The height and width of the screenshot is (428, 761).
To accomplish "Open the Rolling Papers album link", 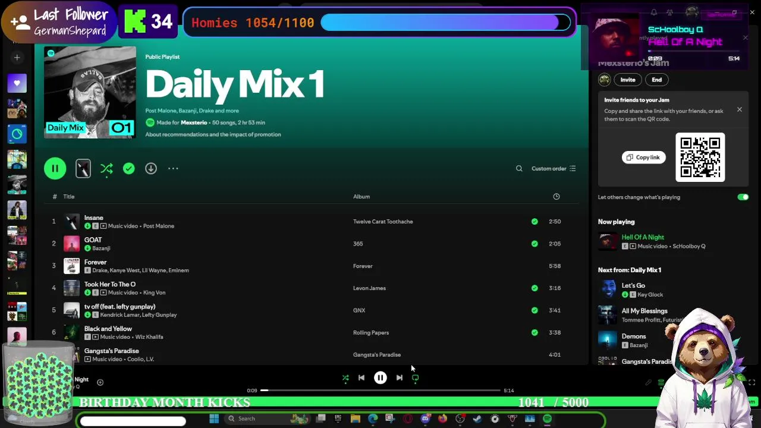I will [x=371, y=333].
